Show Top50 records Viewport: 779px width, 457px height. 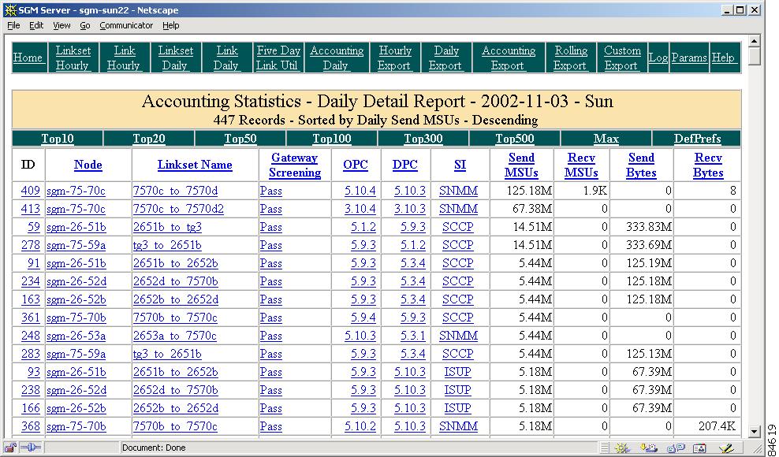coord(240,139)
